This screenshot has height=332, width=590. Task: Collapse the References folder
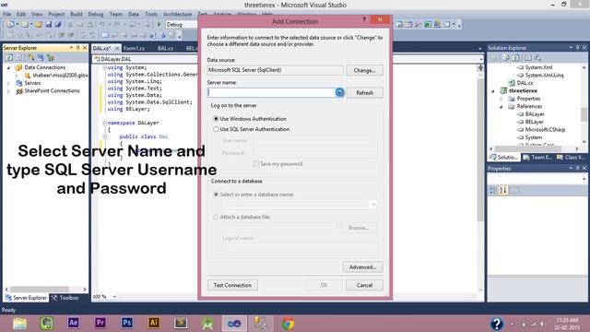(501, 107)
